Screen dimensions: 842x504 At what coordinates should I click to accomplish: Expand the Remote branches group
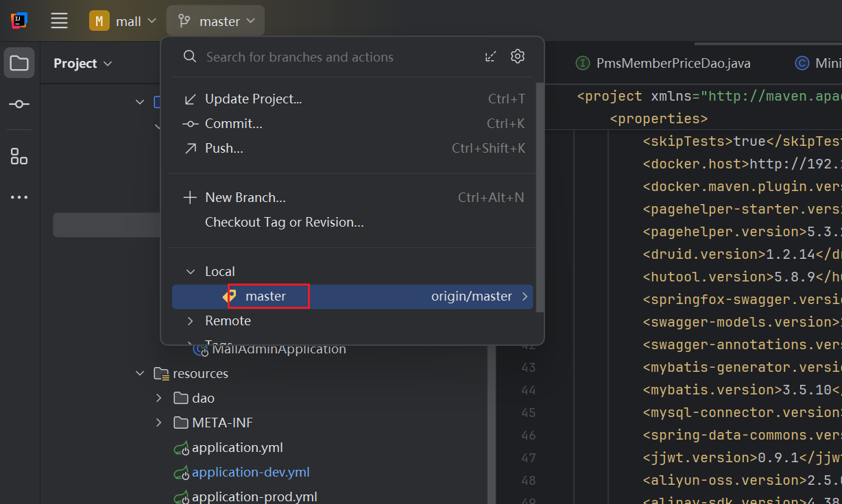(x=191, y=321)
